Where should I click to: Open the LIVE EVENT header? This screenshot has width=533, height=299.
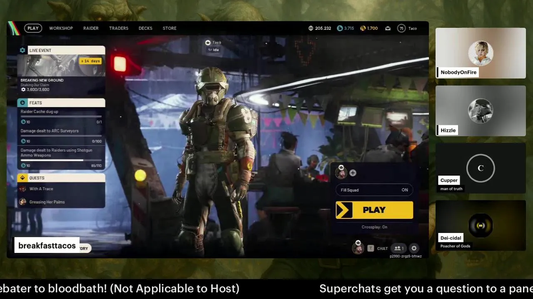(61, 50)
